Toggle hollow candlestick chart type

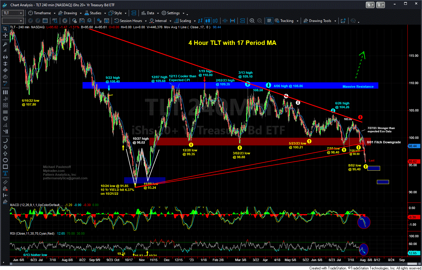click(215, 21)
